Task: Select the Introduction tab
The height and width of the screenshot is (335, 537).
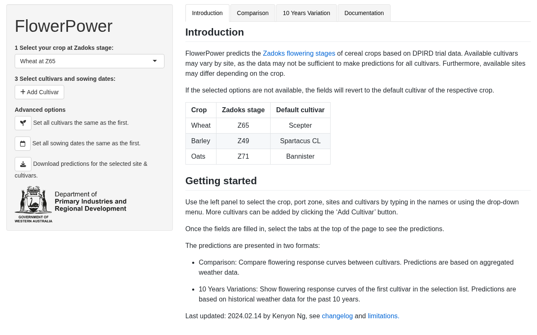Action: pyautogui.click(x=207, y=13)
